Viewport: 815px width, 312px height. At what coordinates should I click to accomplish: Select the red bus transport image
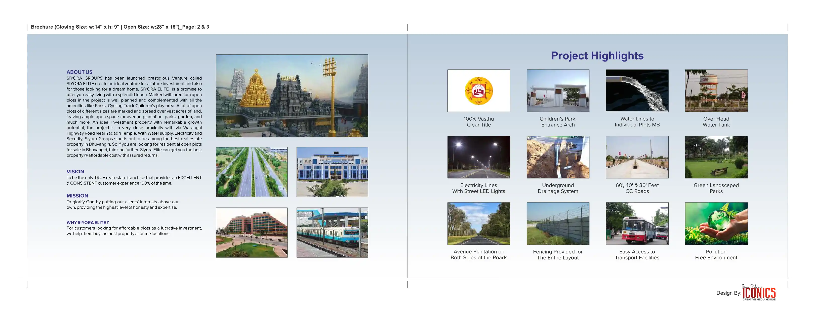click(637, 224)
